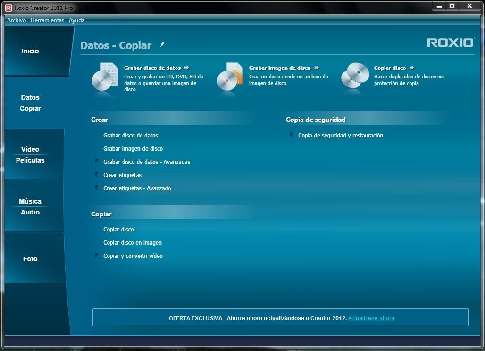
Task: Select Copiar disco under Copiar section
Action: pos(118,230)
